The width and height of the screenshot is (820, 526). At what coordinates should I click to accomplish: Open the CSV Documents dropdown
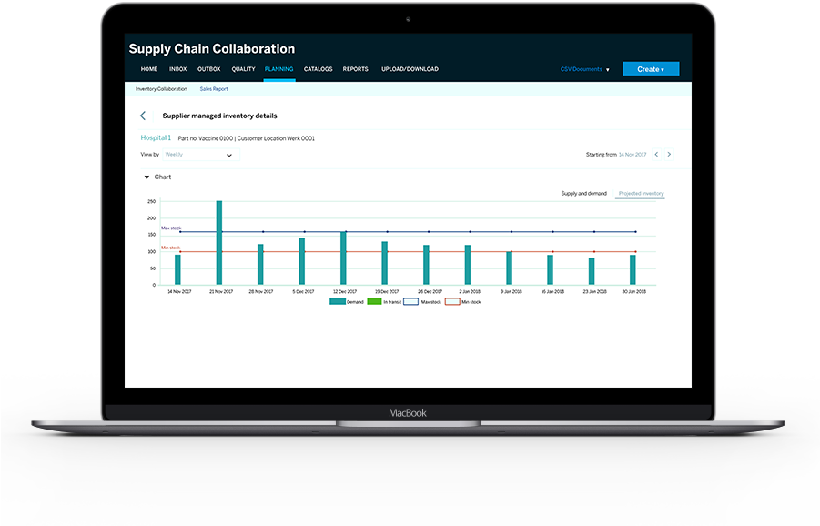coord(584,69)
